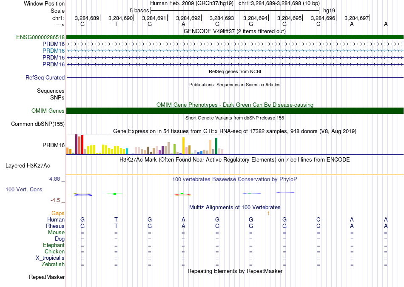This screenshot has height=287, width=404.
Task: Click the OMIM Genes track label
Action: click(48, 111)
